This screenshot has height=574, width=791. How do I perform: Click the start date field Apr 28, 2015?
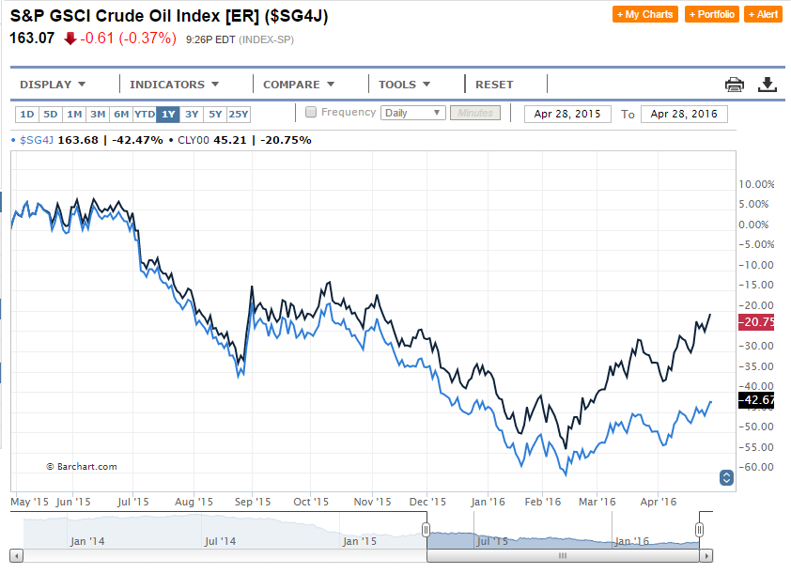pyautogui.click(x=566, y=114)
